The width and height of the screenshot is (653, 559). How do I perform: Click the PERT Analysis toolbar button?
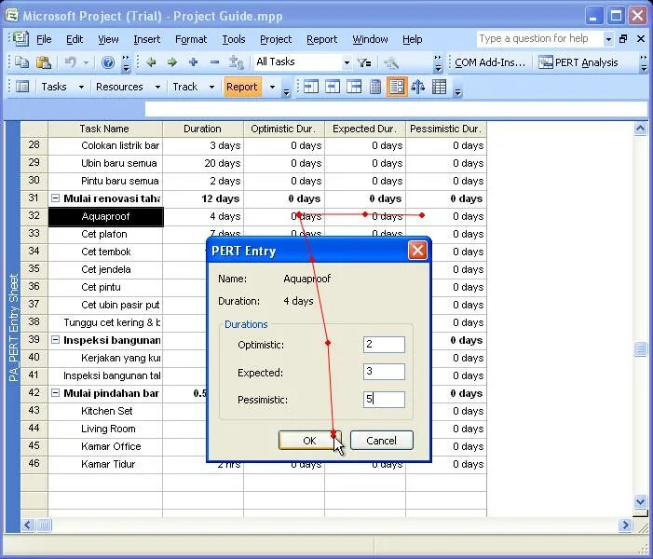pyautogui.click(x=578, y=62)
